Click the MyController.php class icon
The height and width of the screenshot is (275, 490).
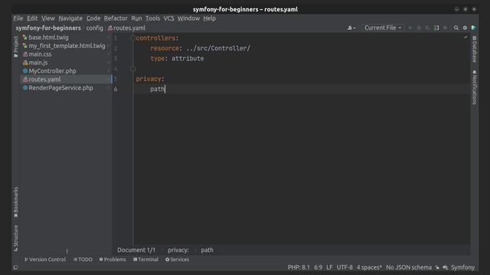tap(25, 71)
